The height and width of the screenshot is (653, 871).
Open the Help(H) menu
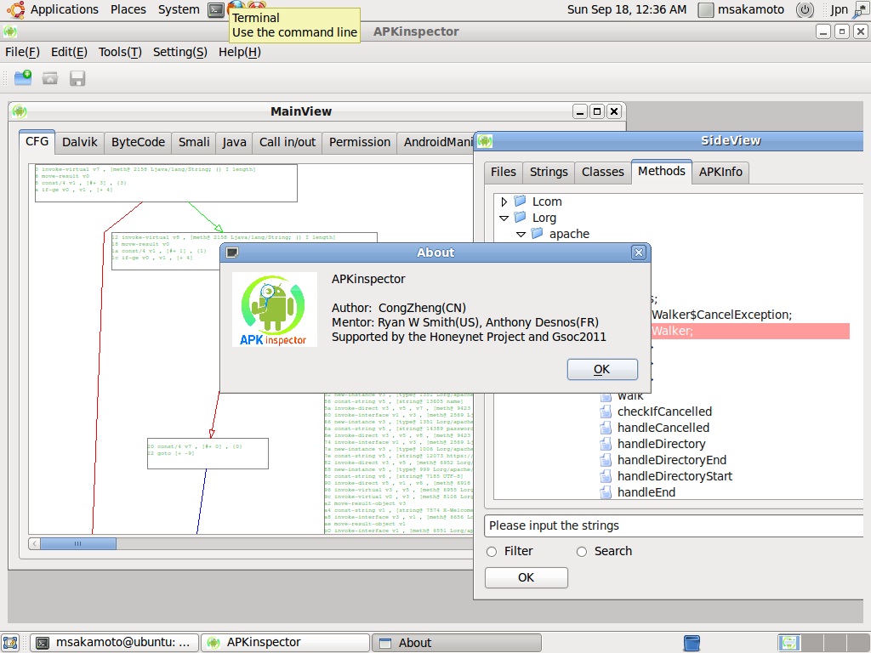point(239,52)
